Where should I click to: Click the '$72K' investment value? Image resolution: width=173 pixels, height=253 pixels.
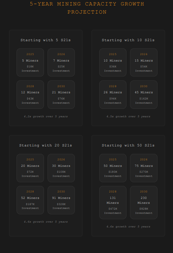[x=30, y=172]
